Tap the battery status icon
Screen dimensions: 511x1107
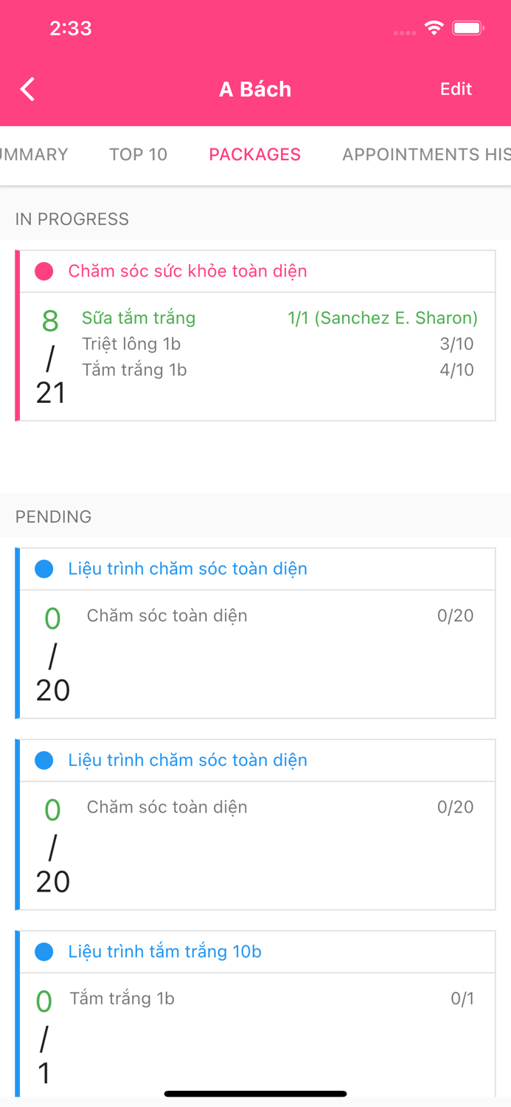[467, 28]
